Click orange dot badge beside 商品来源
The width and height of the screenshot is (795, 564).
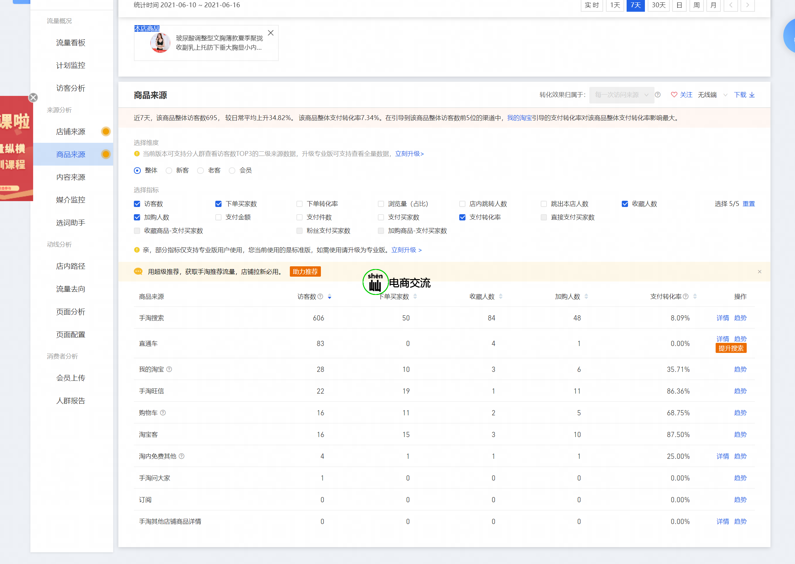click(x=106, y=154)
